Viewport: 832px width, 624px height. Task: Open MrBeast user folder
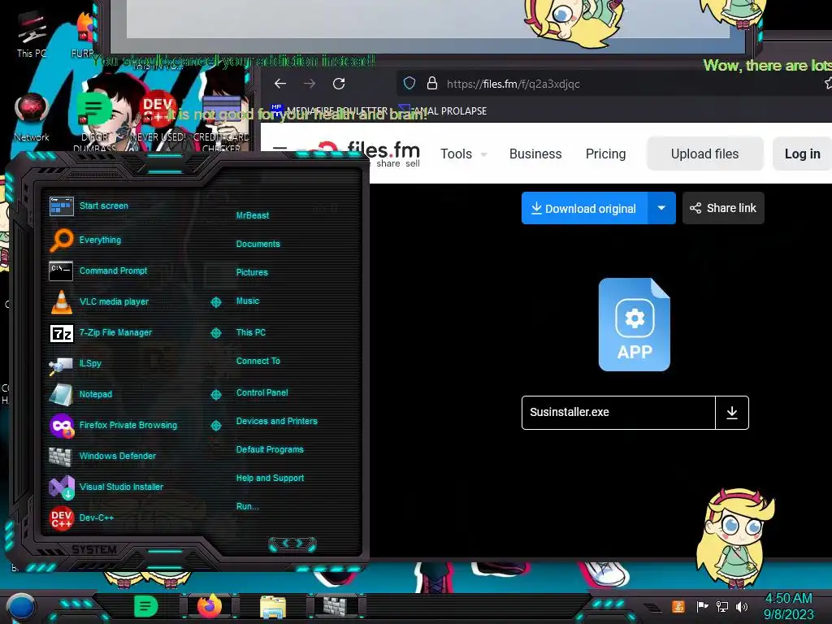click(x=253, y=215)
